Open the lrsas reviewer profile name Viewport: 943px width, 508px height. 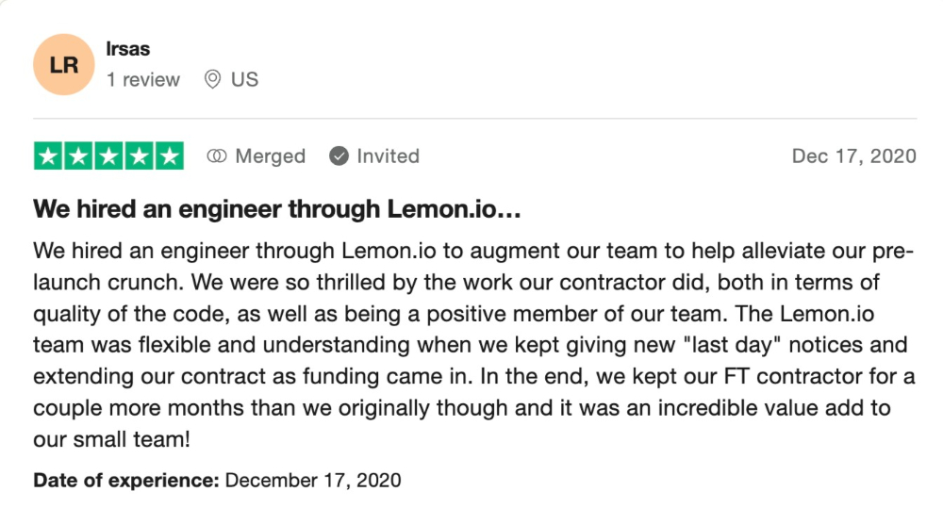(x=127, y=49)
